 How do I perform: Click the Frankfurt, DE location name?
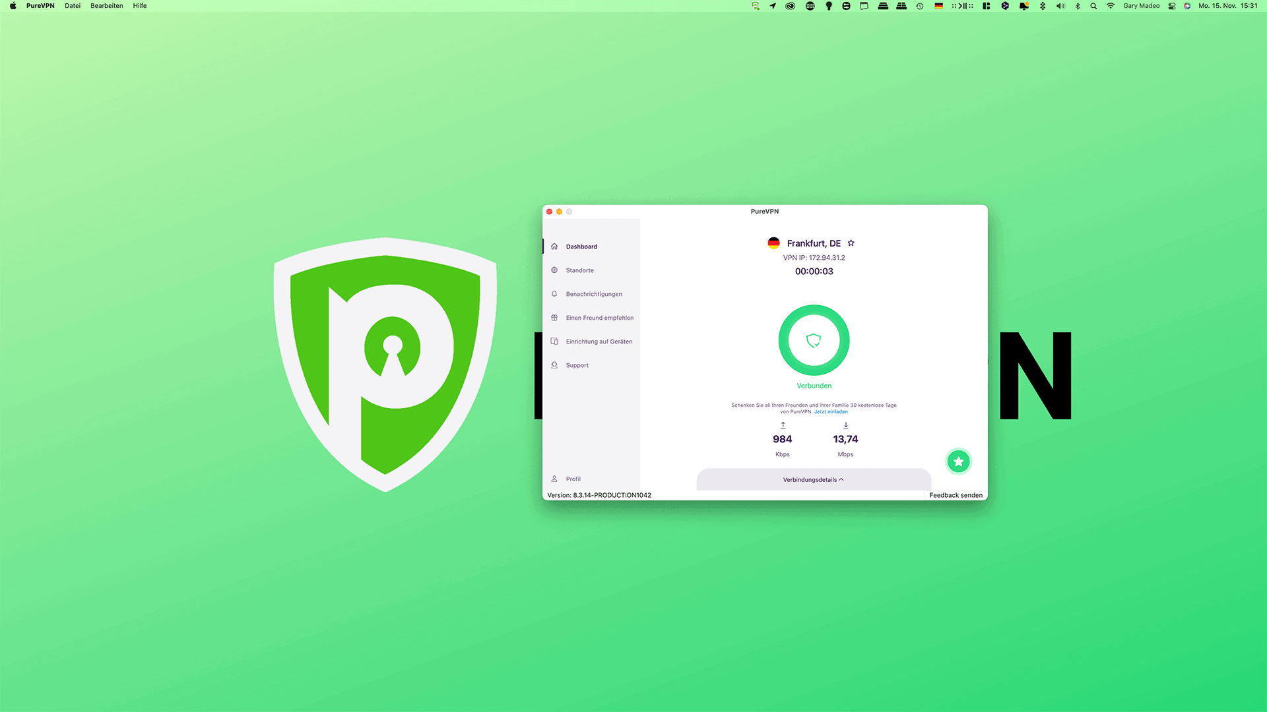point(814,243)
